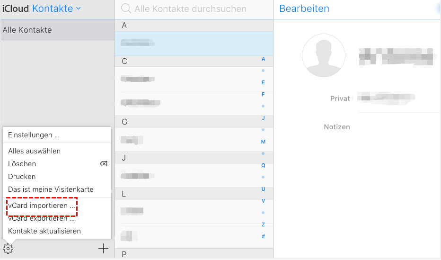Click the plus add-contact icon
Screen dimensions: 441x260
pos(103,248)
